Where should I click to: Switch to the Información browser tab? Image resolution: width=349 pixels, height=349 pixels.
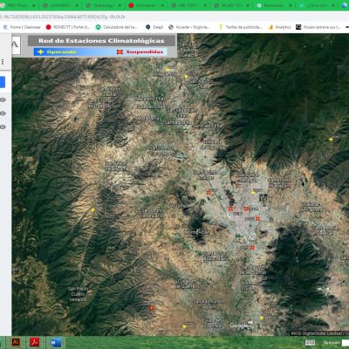coord(147,5)
